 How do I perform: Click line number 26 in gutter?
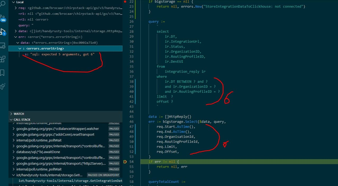point(131,22)
